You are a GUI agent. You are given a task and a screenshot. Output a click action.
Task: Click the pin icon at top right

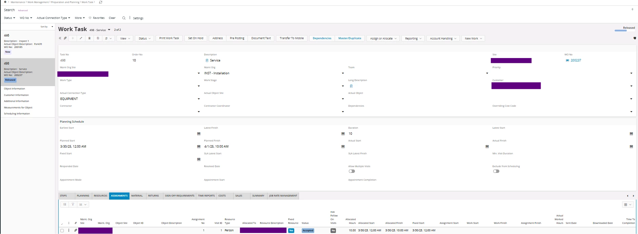pyautogui.click(x=632, y=9)
